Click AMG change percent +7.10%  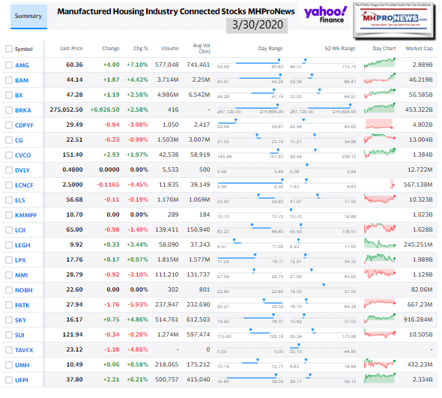coord(137,64)
